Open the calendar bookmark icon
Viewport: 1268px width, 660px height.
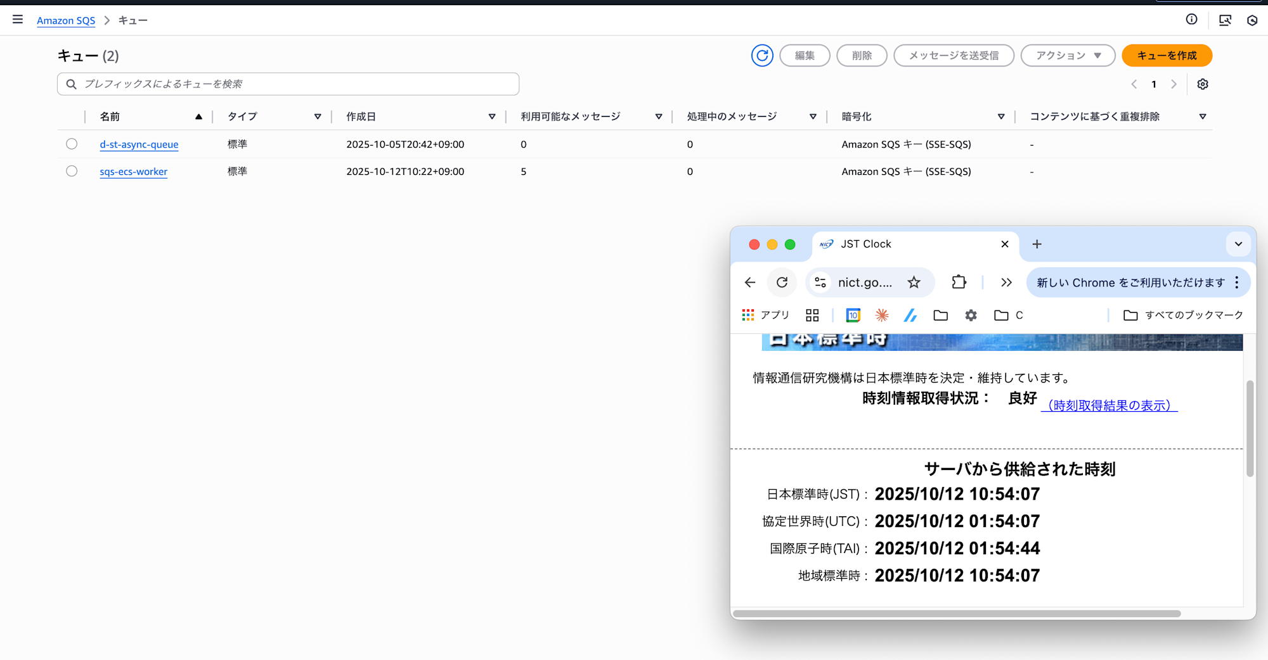853,315
